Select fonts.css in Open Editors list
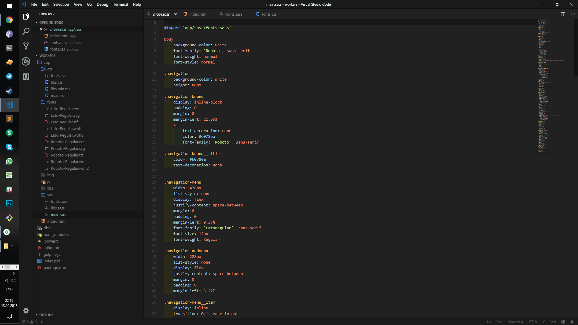The image size is (578, 325). [x=89, y=49]
